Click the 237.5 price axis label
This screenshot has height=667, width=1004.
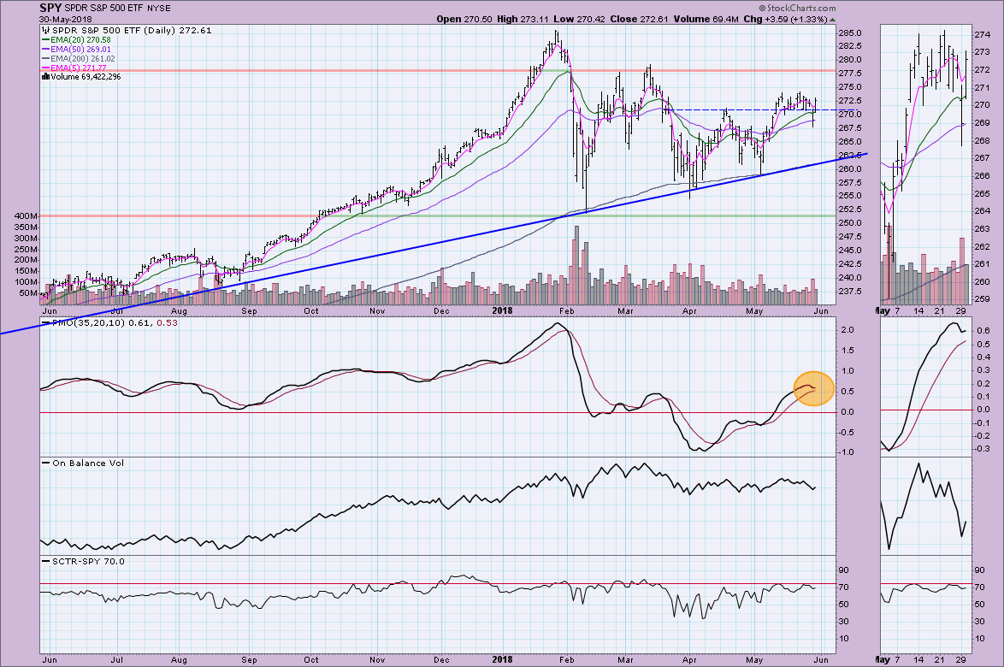pyautogui.click(x=850, y=292)
